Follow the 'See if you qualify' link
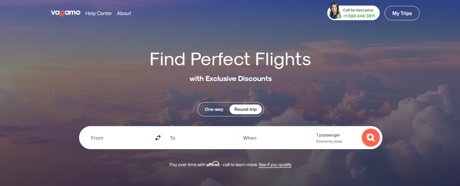Image resolution: width=460 pixels, height=186 pixels. [x=275, y=165]
